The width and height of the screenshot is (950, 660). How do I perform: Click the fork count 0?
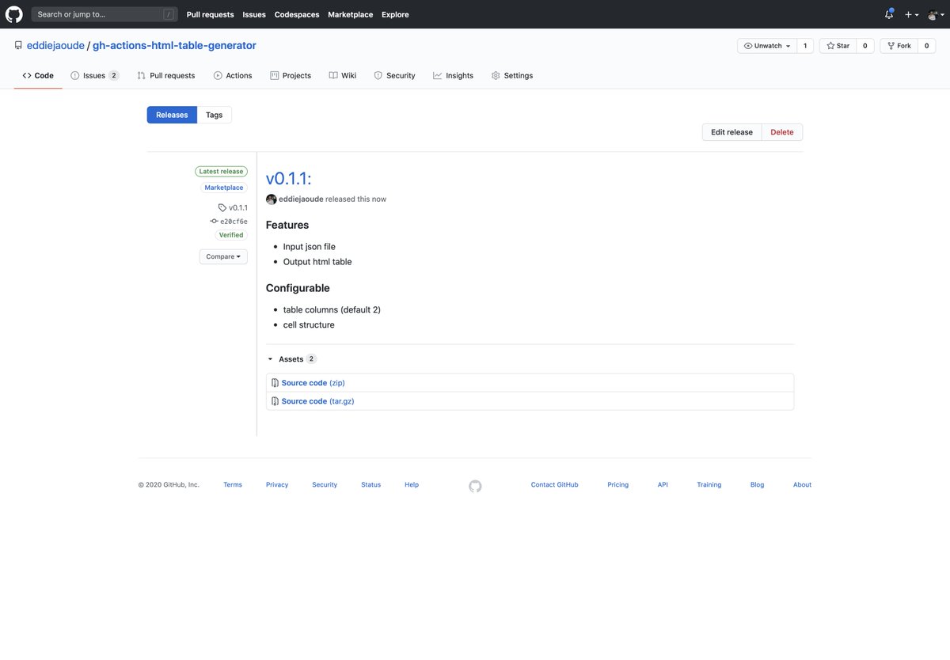(x=926, y=46)
